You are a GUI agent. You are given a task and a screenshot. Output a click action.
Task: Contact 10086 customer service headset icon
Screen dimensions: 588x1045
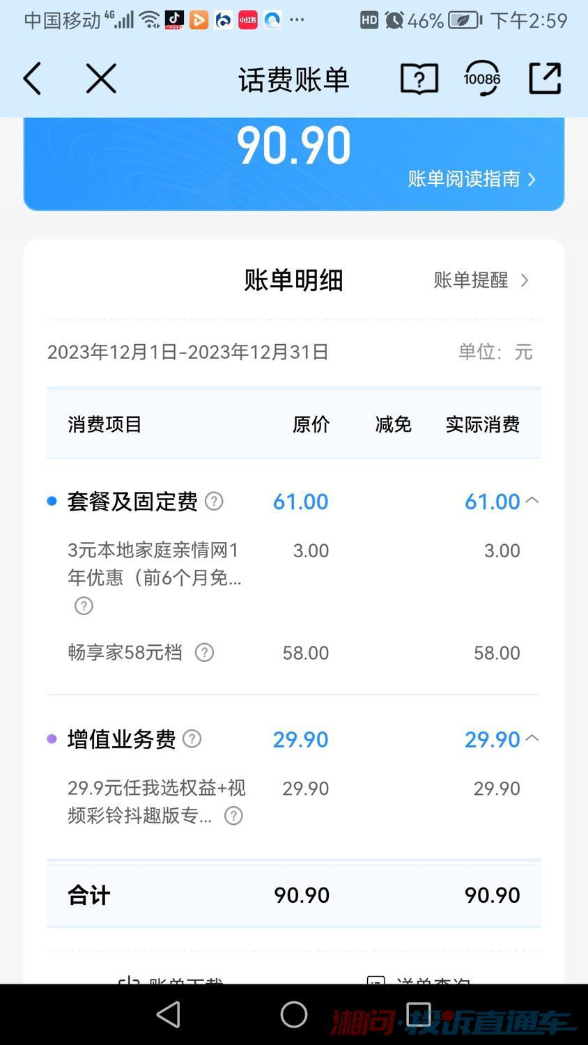pos(482,78)
